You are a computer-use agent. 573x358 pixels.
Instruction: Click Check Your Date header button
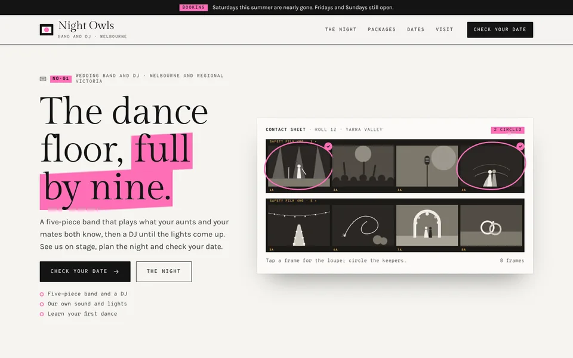(500, 30)
